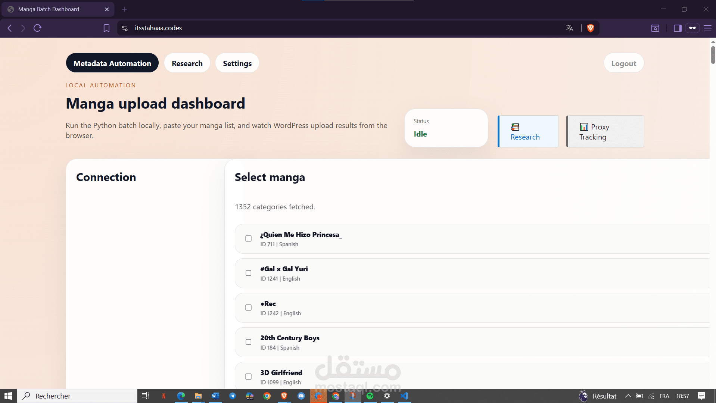The height and width of the screenshot is (403, 716).
Task: Click the 18:57 clock
Action: pos(682,396)
